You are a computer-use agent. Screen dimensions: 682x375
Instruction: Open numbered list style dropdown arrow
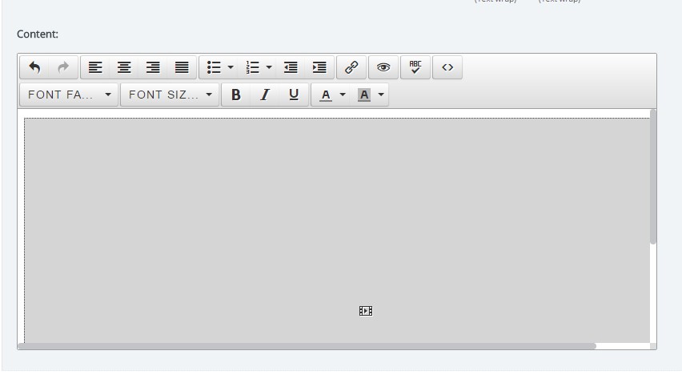269,67
